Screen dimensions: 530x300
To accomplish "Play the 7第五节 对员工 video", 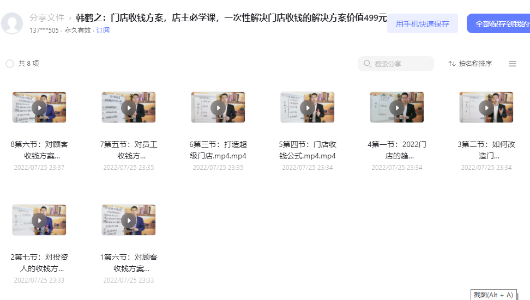I will coord(129,107).
